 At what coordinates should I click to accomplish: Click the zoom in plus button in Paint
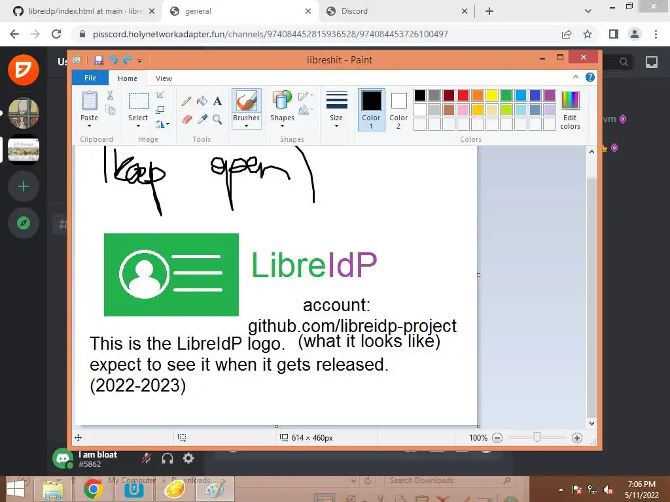pos(577,437)
